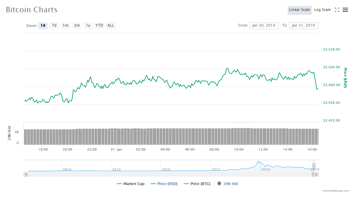Select 7d zoom range
Viewport: 355px width, 197px height.
[x=54, y=26]
